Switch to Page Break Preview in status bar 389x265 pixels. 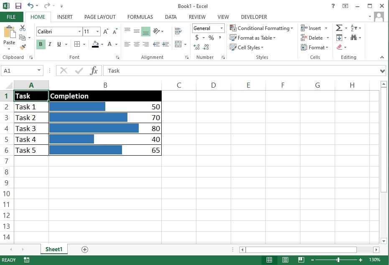(x=301, y=260)
